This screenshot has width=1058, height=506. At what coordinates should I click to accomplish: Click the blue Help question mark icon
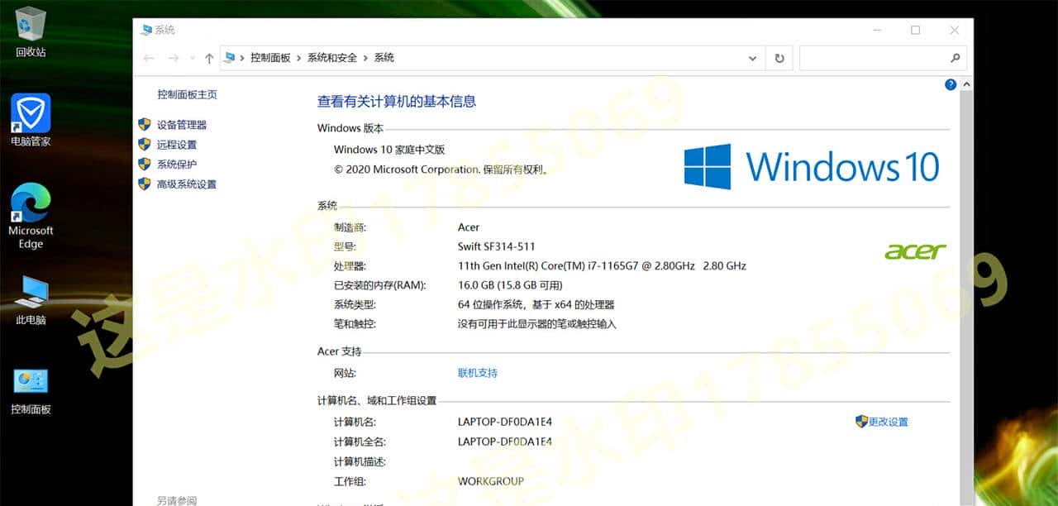tap(950, 84)
